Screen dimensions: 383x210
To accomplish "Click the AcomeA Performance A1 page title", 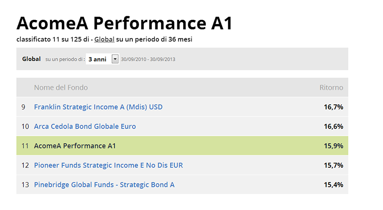I will [x=124, y=23].
